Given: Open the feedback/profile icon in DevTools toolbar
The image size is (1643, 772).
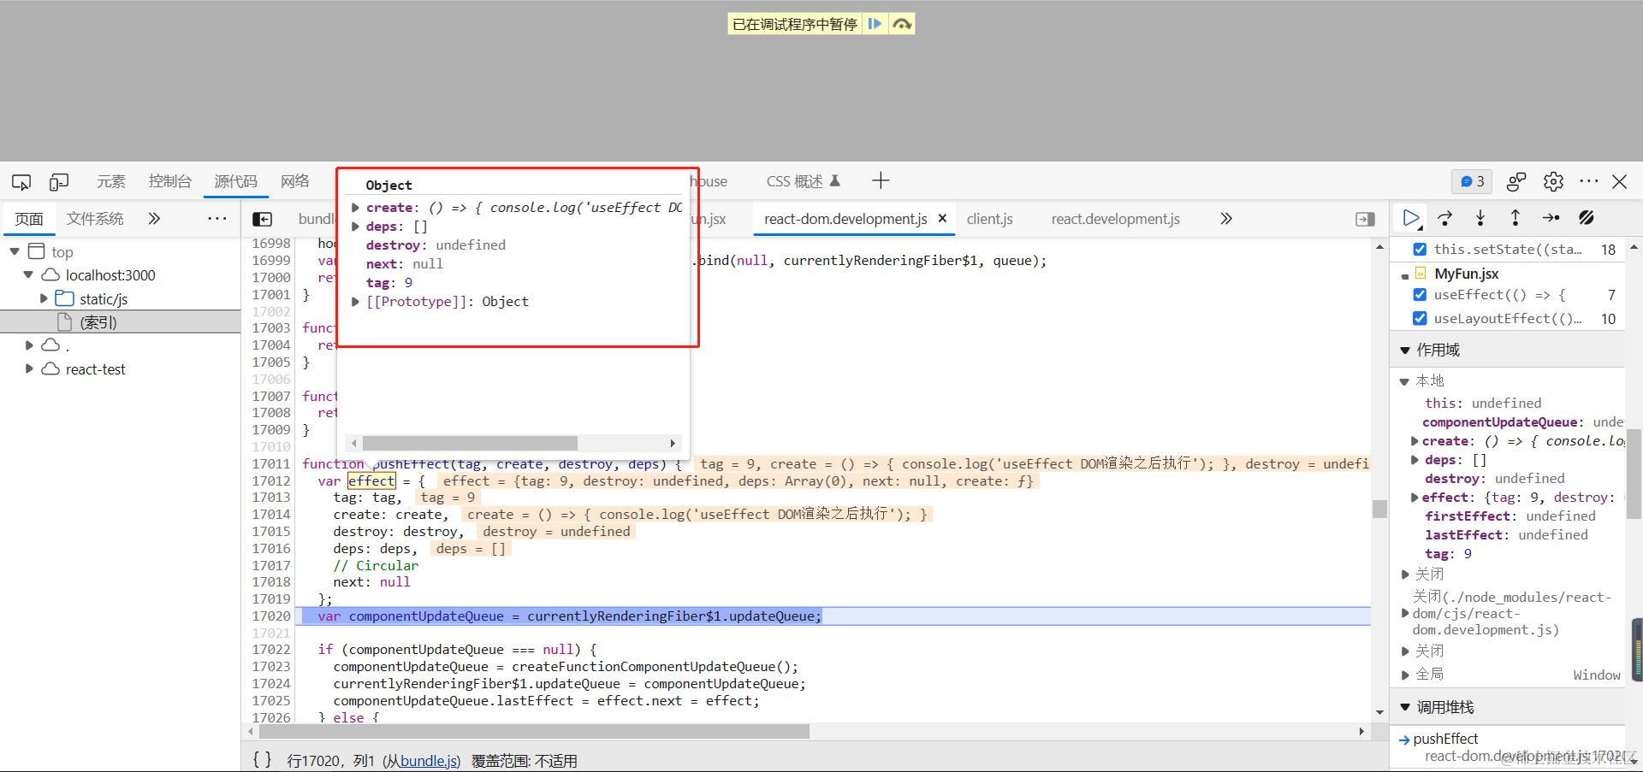Looking at the screenshot, I should tap(1516, 181).
